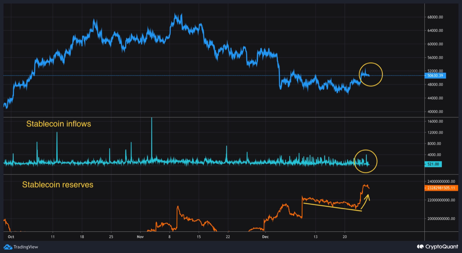Click the 22 date tick in November
Screen dimensions: 462x253
pos(228,237)
